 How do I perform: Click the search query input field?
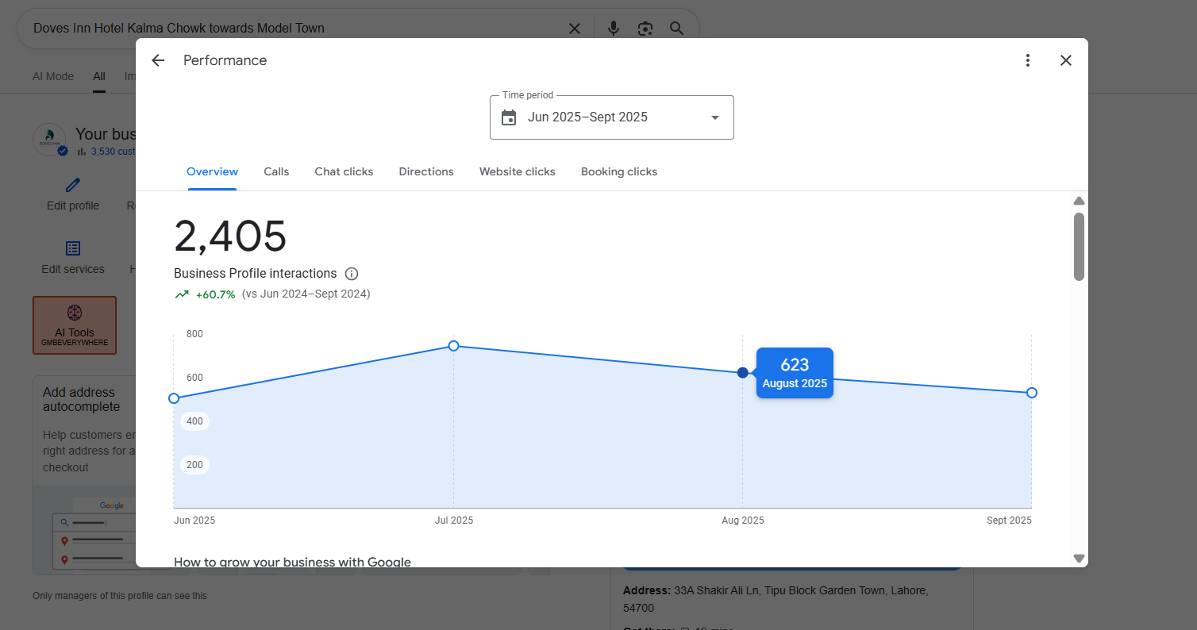[294, 29]
